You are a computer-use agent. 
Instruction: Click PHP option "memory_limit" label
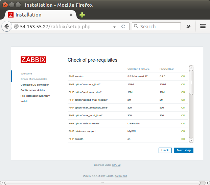pos(85,84)
